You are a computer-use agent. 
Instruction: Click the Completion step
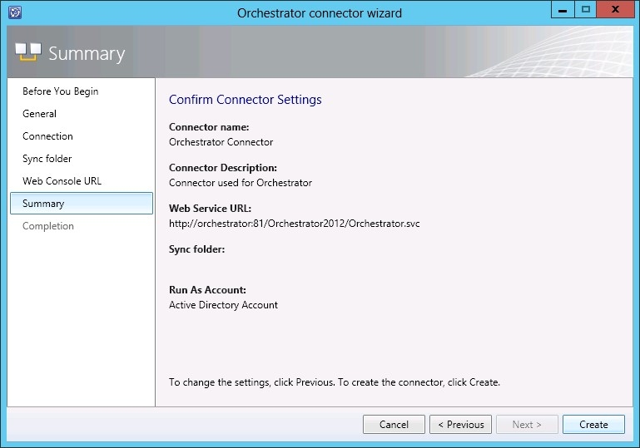pyautogui.click(x=48, y=226)
